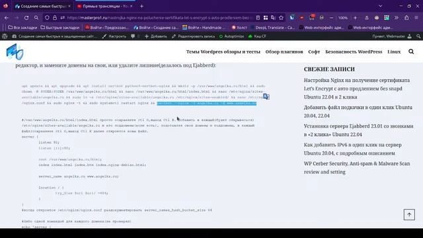Open Быстрые закладки bookmarks folder
The width and height of the screenshot is (423, 238).
[x=60, y=28]
